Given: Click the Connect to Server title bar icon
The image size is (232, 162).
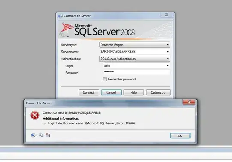Looking at the screenshot, I should click(x=61, y=16).
